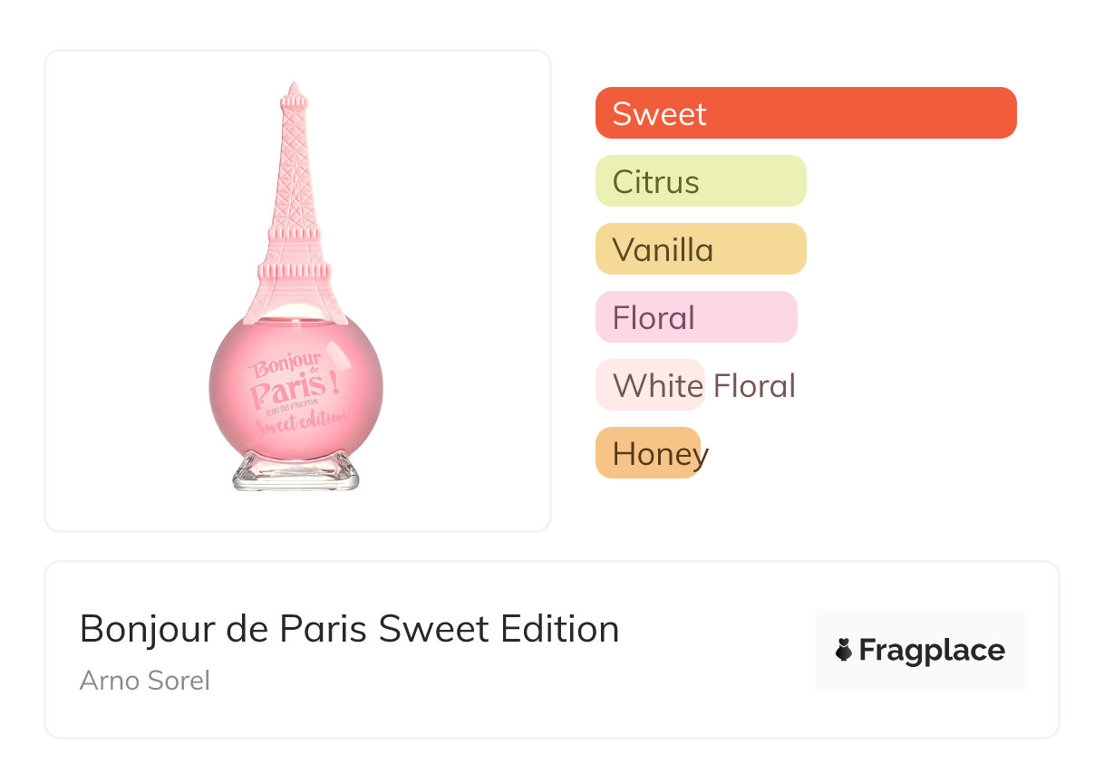Click the clear glass base of bottle

[295, 471]
